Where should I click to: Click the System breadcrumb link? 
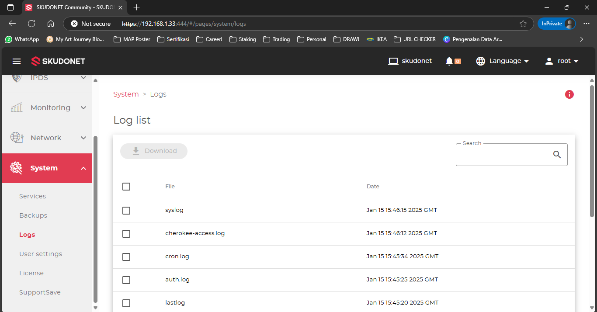(x=126, y=94)
